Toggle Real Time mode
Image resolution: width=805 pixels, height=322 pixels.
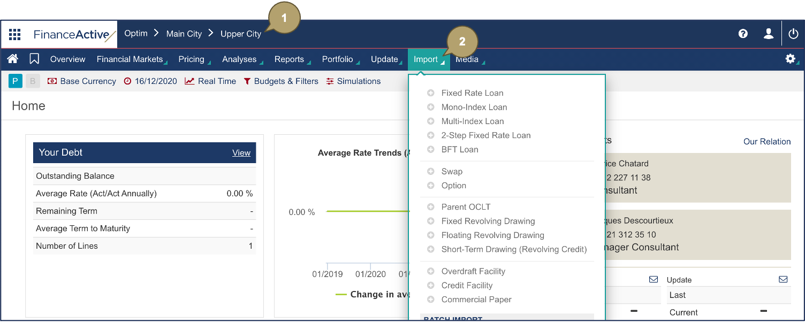coord(210,81)
